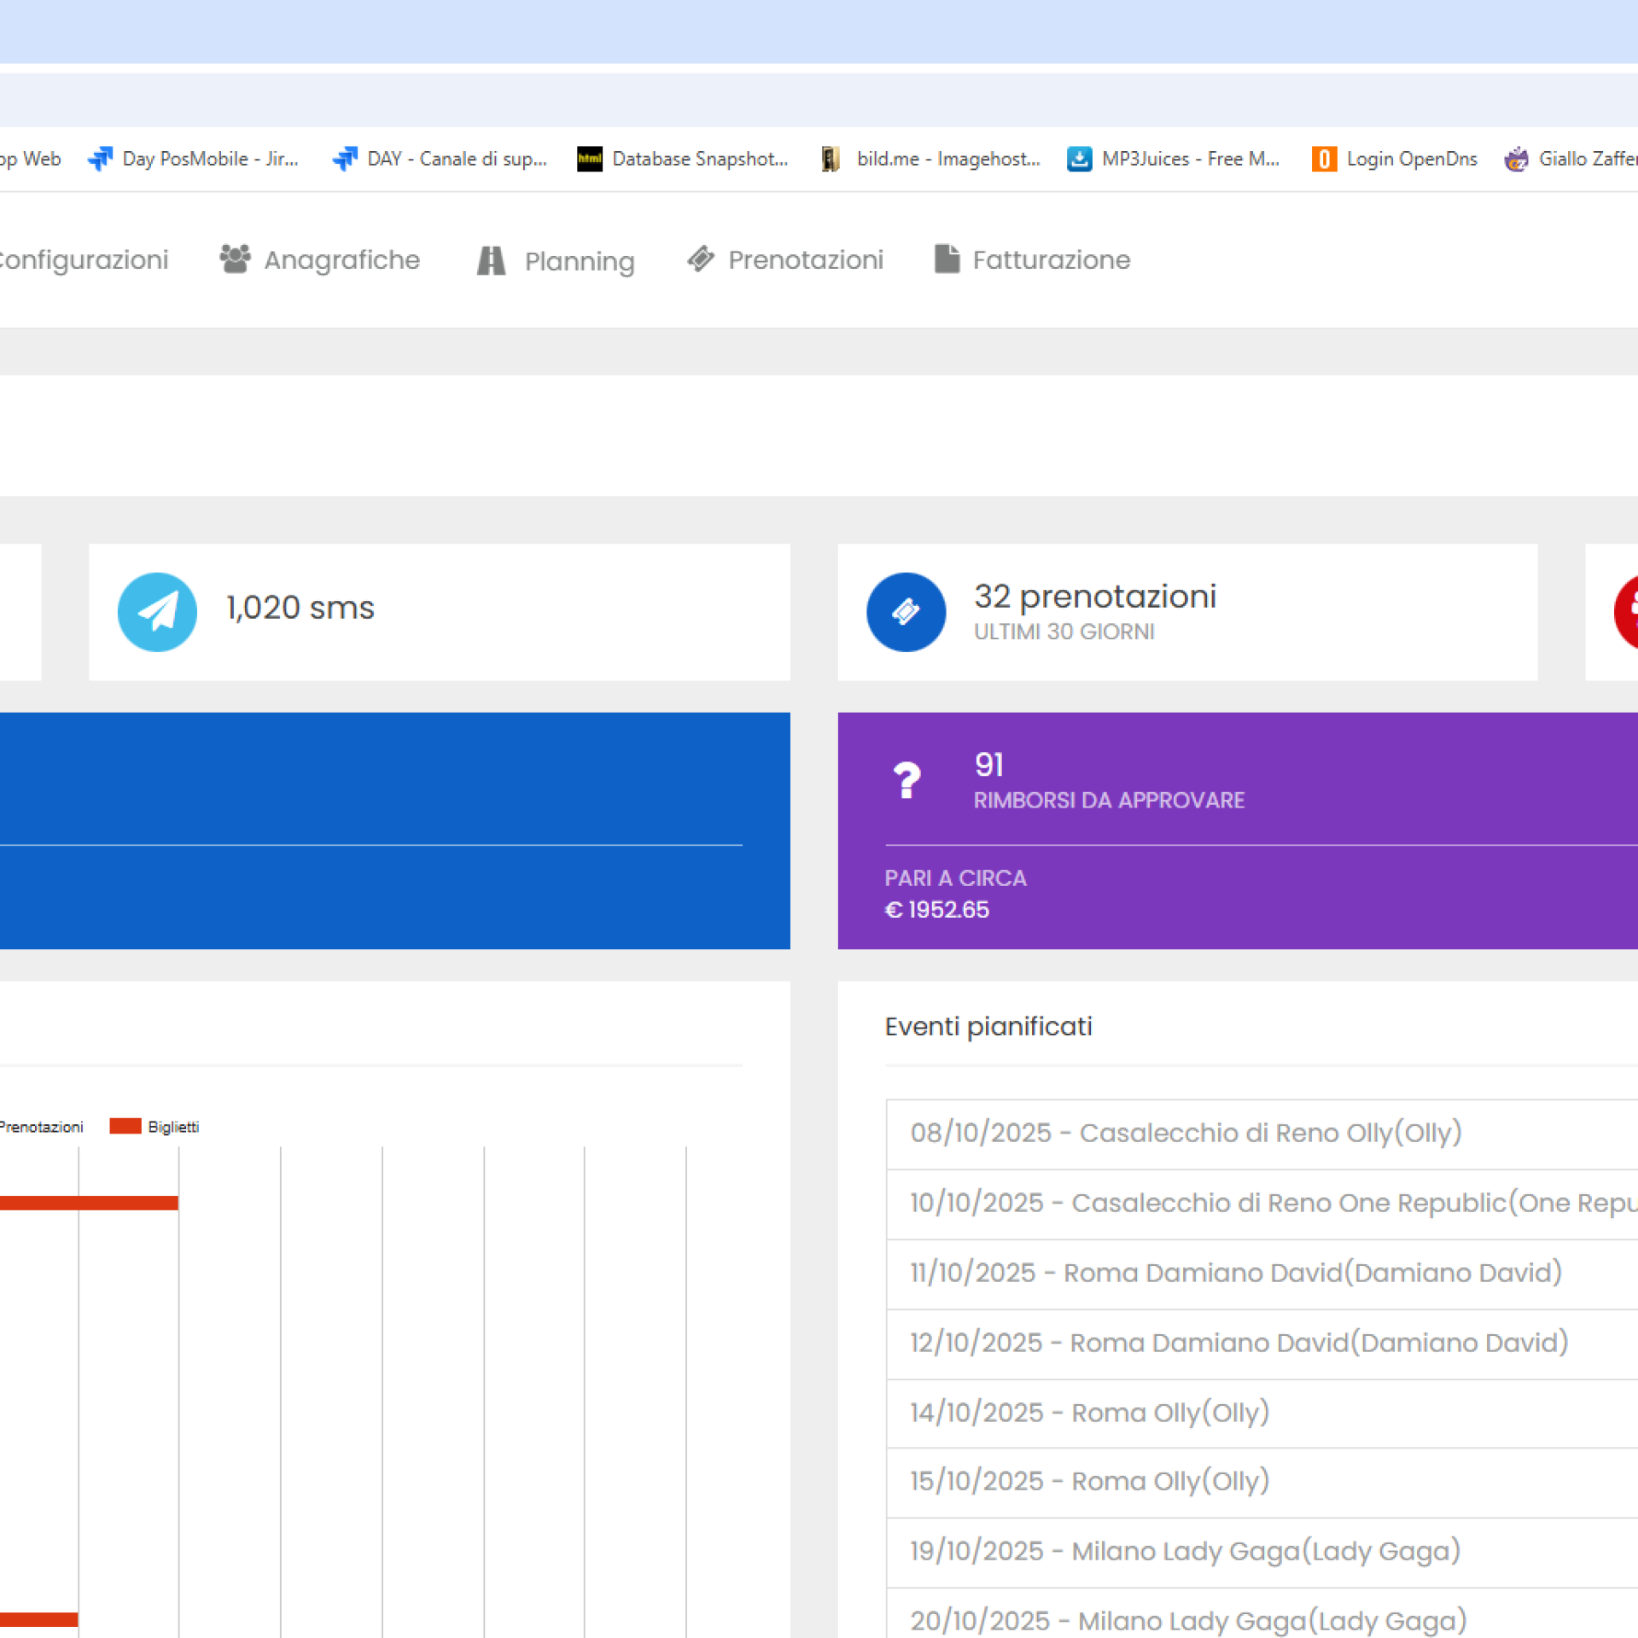Click the Planning road icon

[491, 260]
